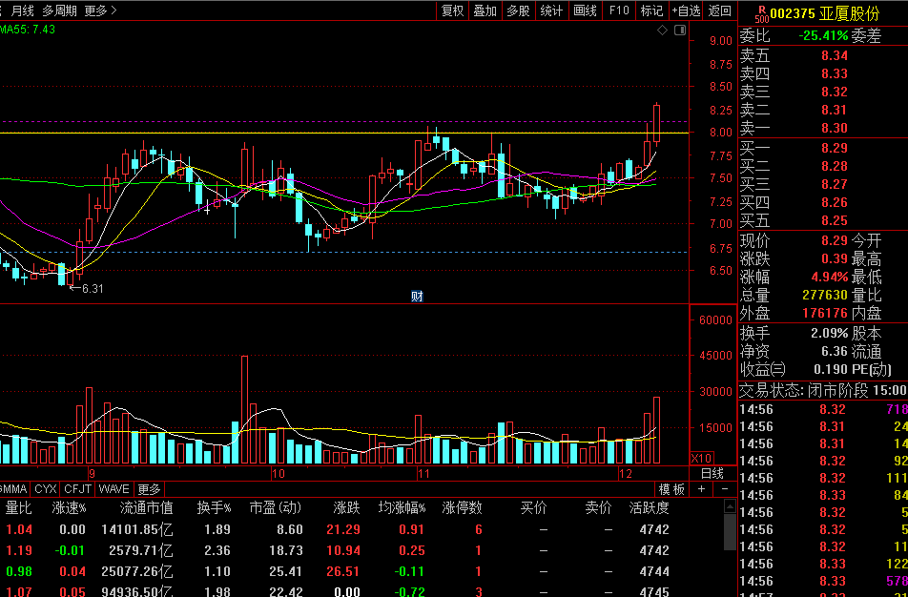Viewport: 908px width, 597px height.
Task: Click the MA55 moving average legend label
Action: coord(27,30)
